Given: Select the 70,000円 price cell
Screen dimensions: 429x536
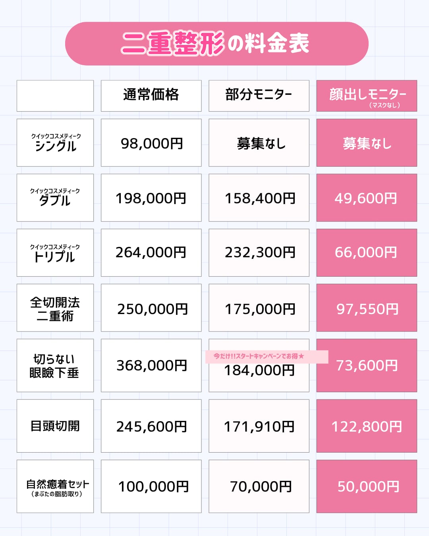Looking at the screenshot, I should point(259,486).
